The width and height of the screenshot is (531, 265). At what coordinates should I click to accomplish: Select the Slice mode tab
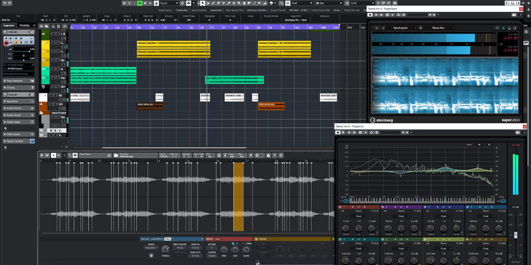[x=167, y=239]
